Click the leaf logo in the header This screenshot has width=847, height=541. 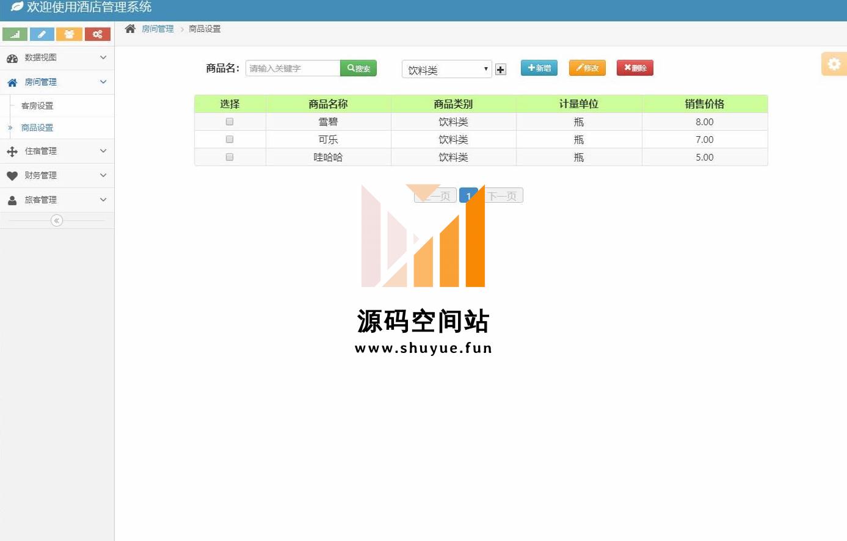[16, 7]
